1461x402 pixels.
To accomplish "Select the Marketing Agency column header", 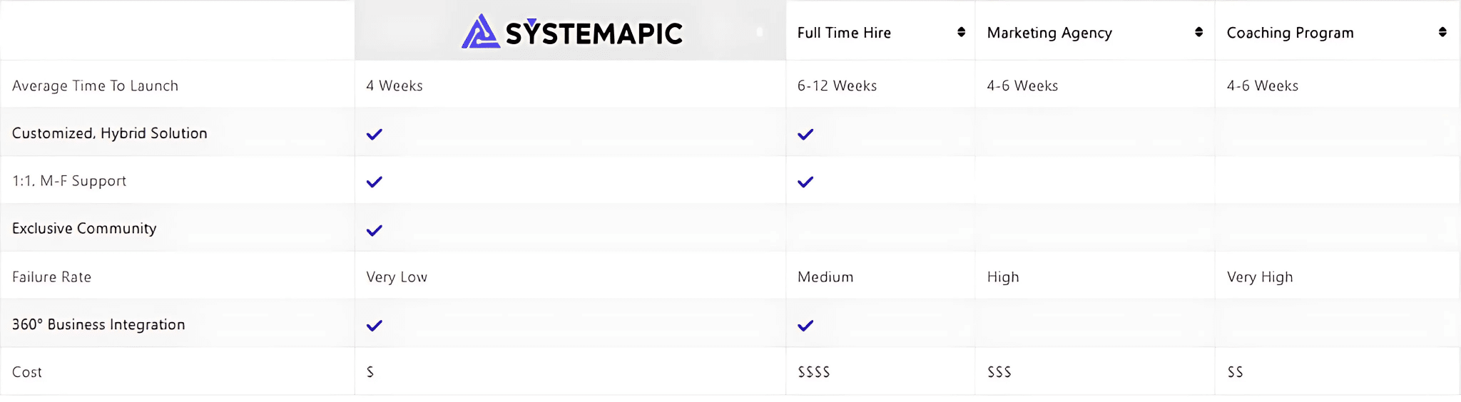I will pyautogui.click(x=1095, y=31).
